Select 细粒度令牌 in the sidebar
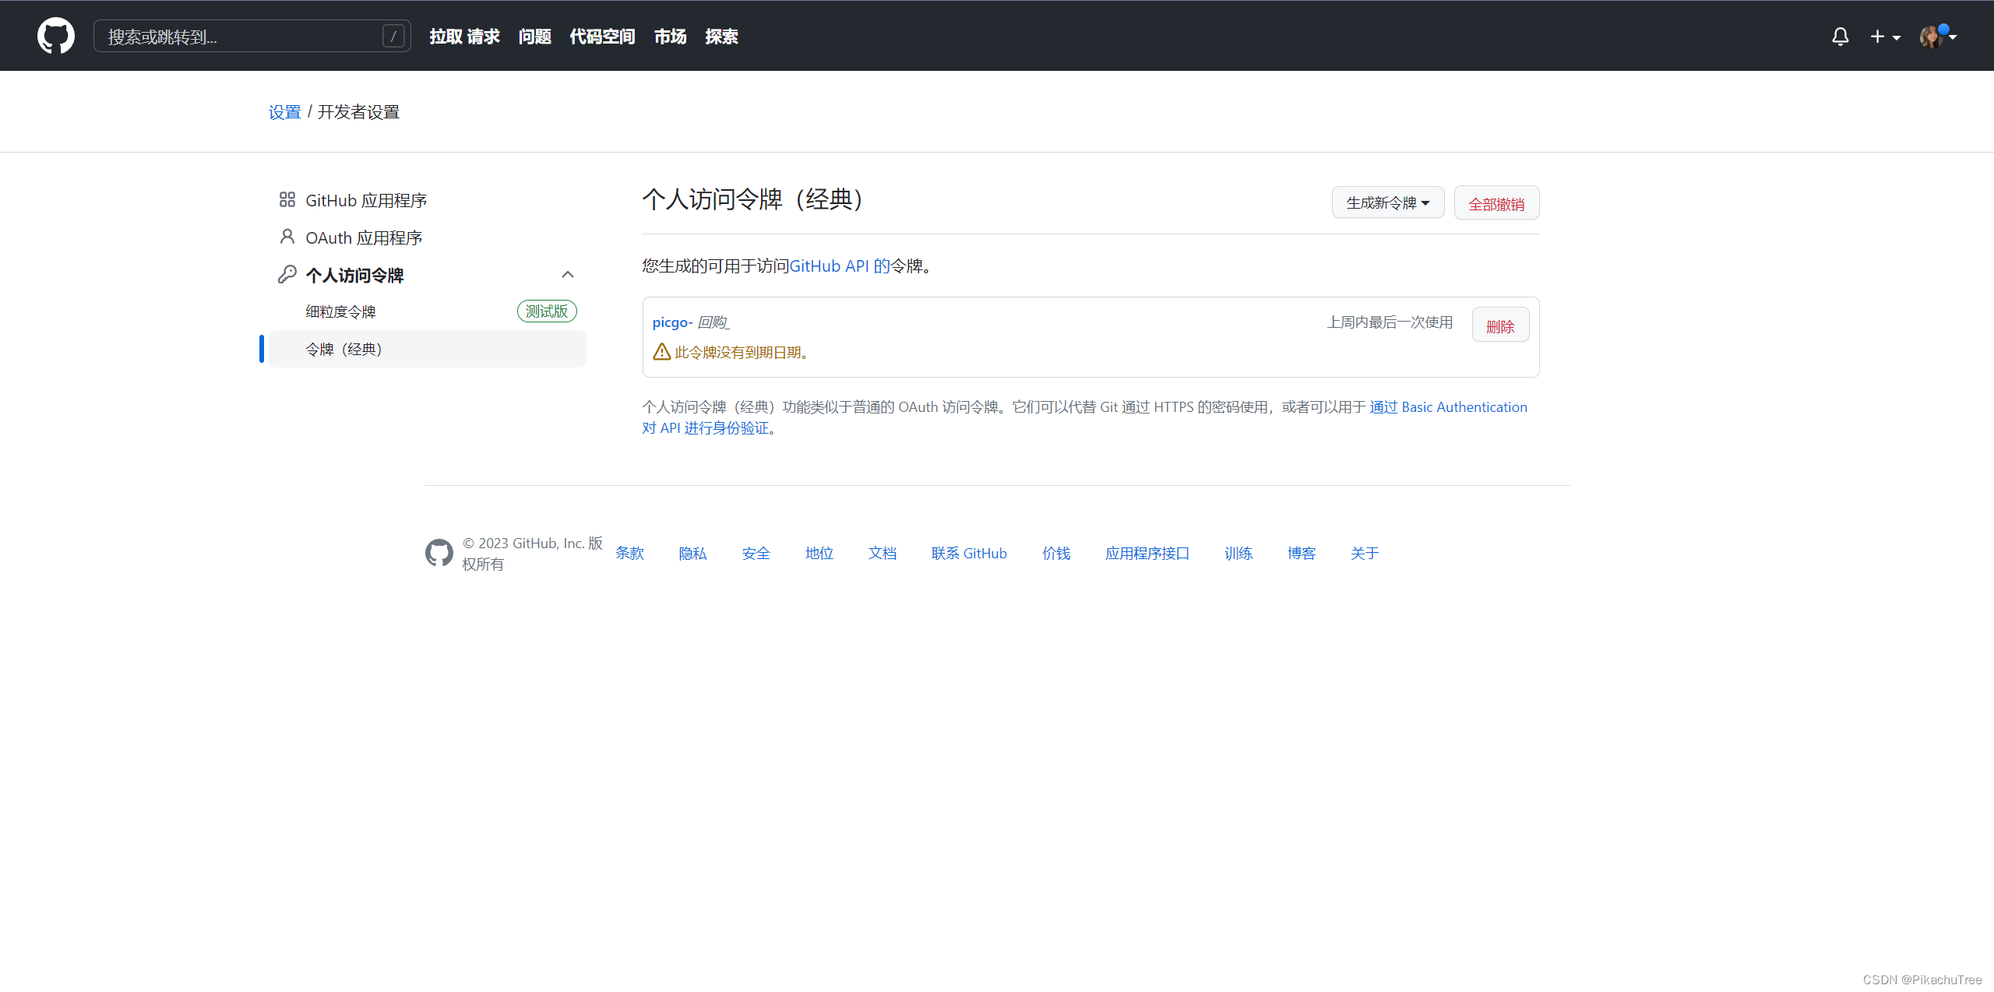The width and height of the screenshot is (1994, 992). [x=340, y=311]
